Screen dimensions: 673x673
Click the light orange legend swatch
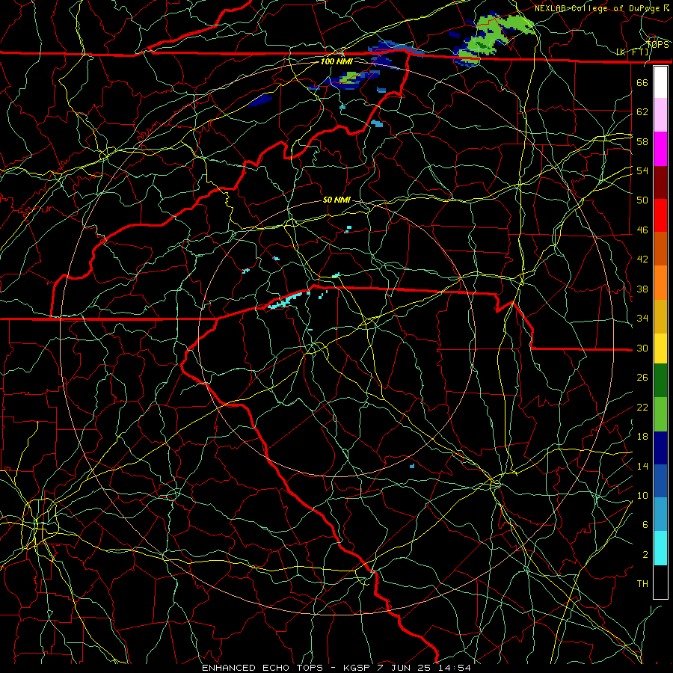[660, 283]
